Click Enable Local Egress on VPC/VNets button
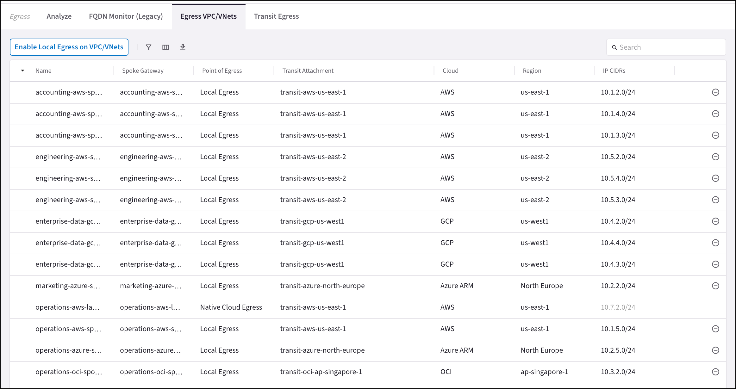 [69, 47]
